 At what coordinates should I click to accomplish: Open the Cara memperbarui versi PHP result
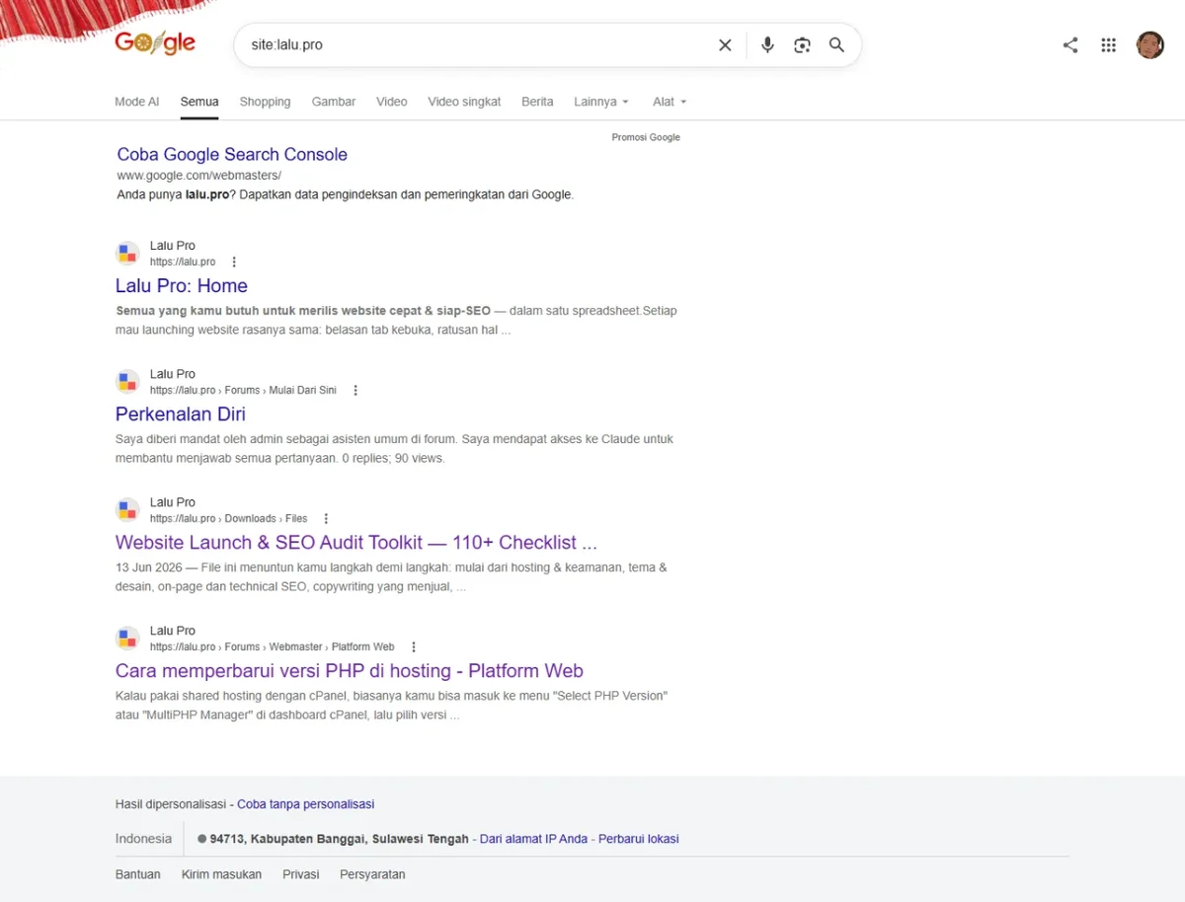tap(350, 671)
